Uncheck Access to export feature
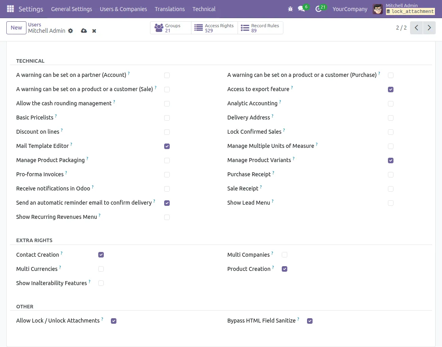Viewport: 442px width, 347px height. pyautogui.click(x=390, y=89)
